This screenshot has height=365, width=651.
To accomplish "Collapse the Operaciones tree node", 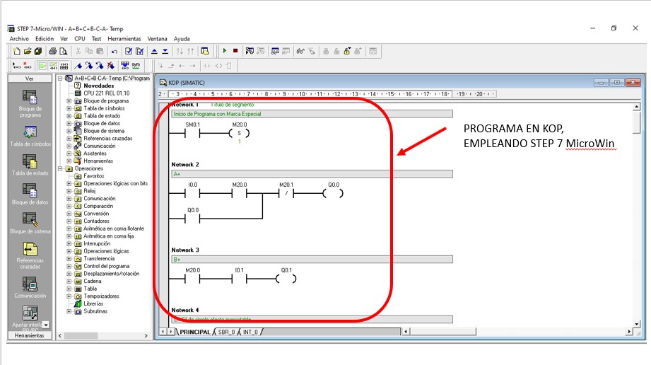I will click(61, 168).
